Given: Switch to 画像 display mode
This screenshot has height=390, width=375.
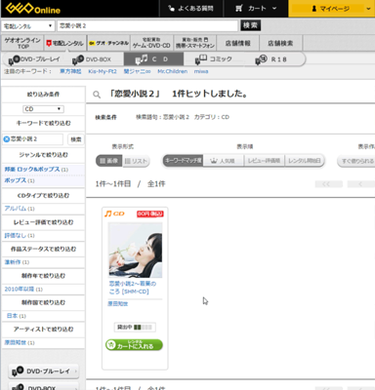Looking at the screenshot, I should [x=109, y=161].
